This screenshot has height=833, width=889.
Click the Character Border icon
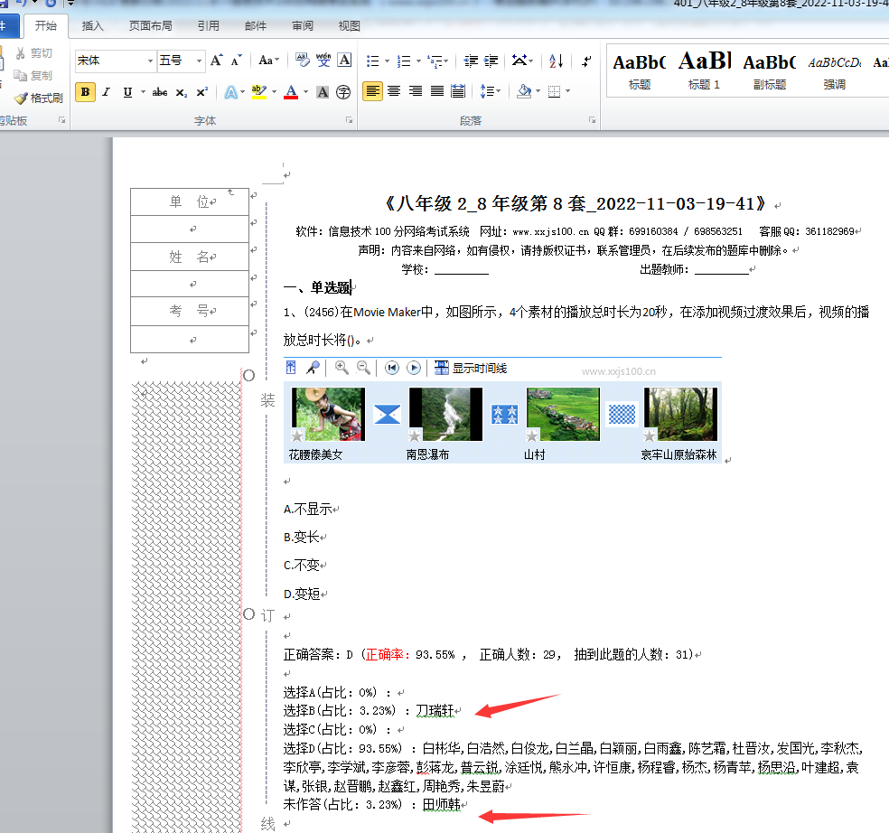[344, 61]
